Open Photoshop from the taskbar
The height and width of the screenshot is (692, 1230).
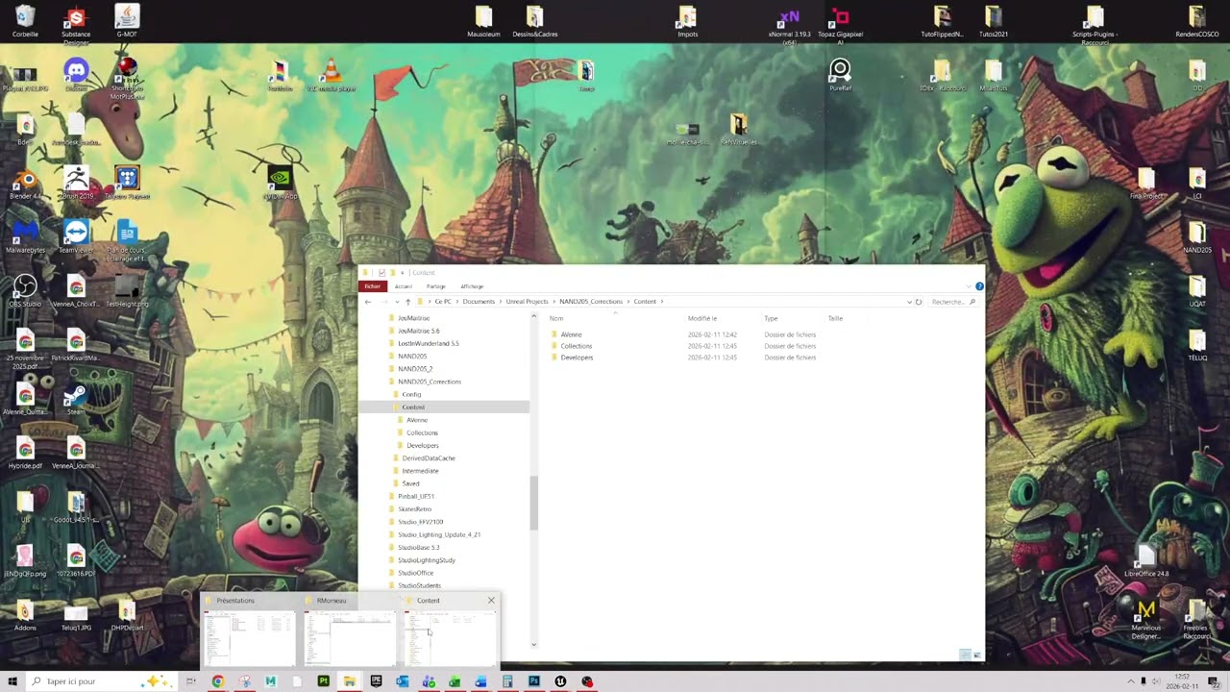click(533, 681)
